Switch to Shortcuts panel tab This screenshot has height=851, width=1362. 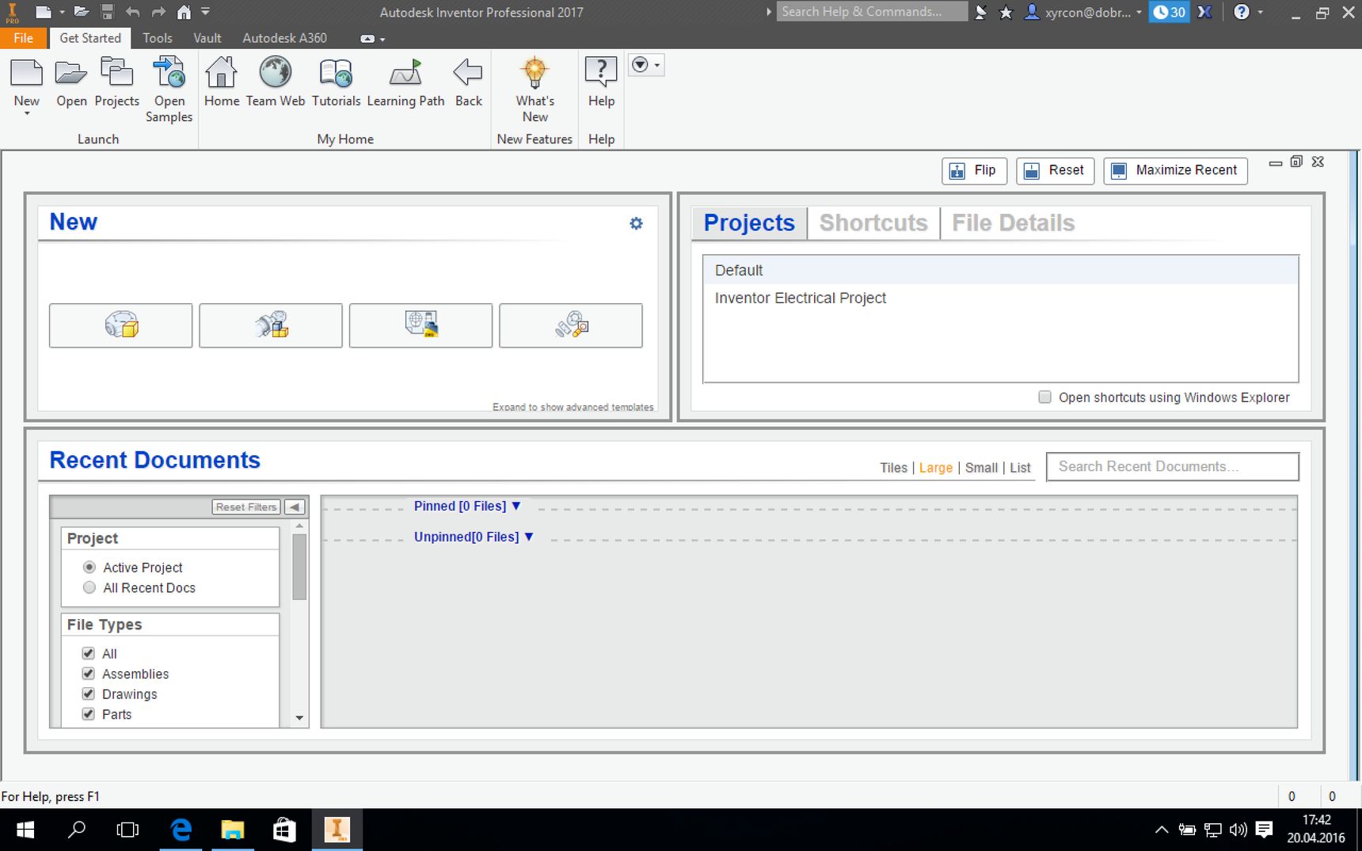point(873,223)
